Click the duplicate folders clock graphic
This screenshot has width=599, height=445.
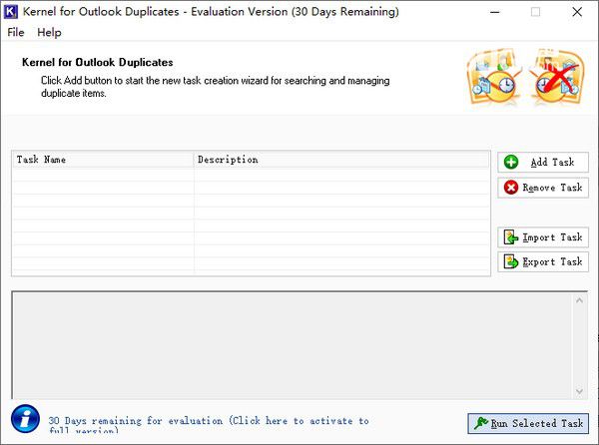click(x=495, y=76)
